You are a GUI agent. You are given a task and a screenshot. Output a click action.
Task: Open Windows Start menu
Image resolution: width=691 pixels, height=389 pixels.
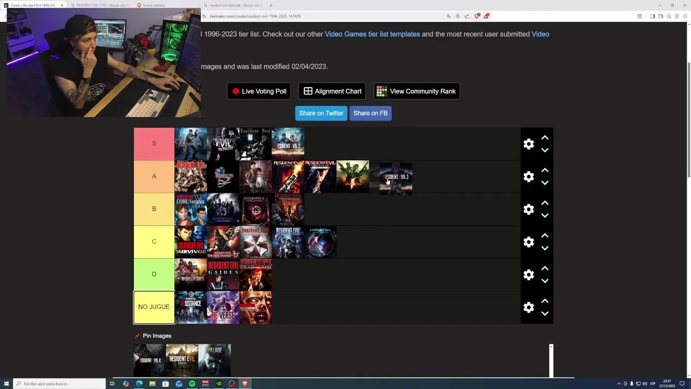pos(6,384)
